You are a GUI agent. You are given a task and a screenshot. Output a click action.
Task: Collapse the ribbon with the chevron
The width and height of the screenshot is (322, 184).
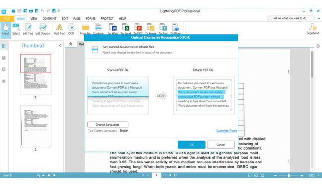pos(319,18)
